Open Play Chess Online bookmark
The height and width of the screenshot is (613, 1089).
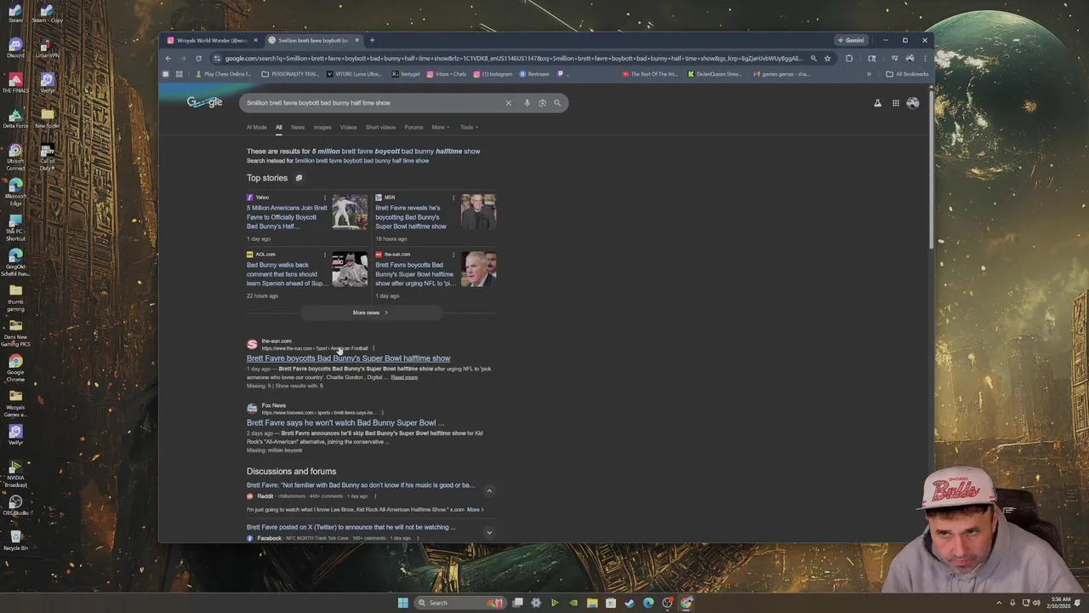[223, 74]
